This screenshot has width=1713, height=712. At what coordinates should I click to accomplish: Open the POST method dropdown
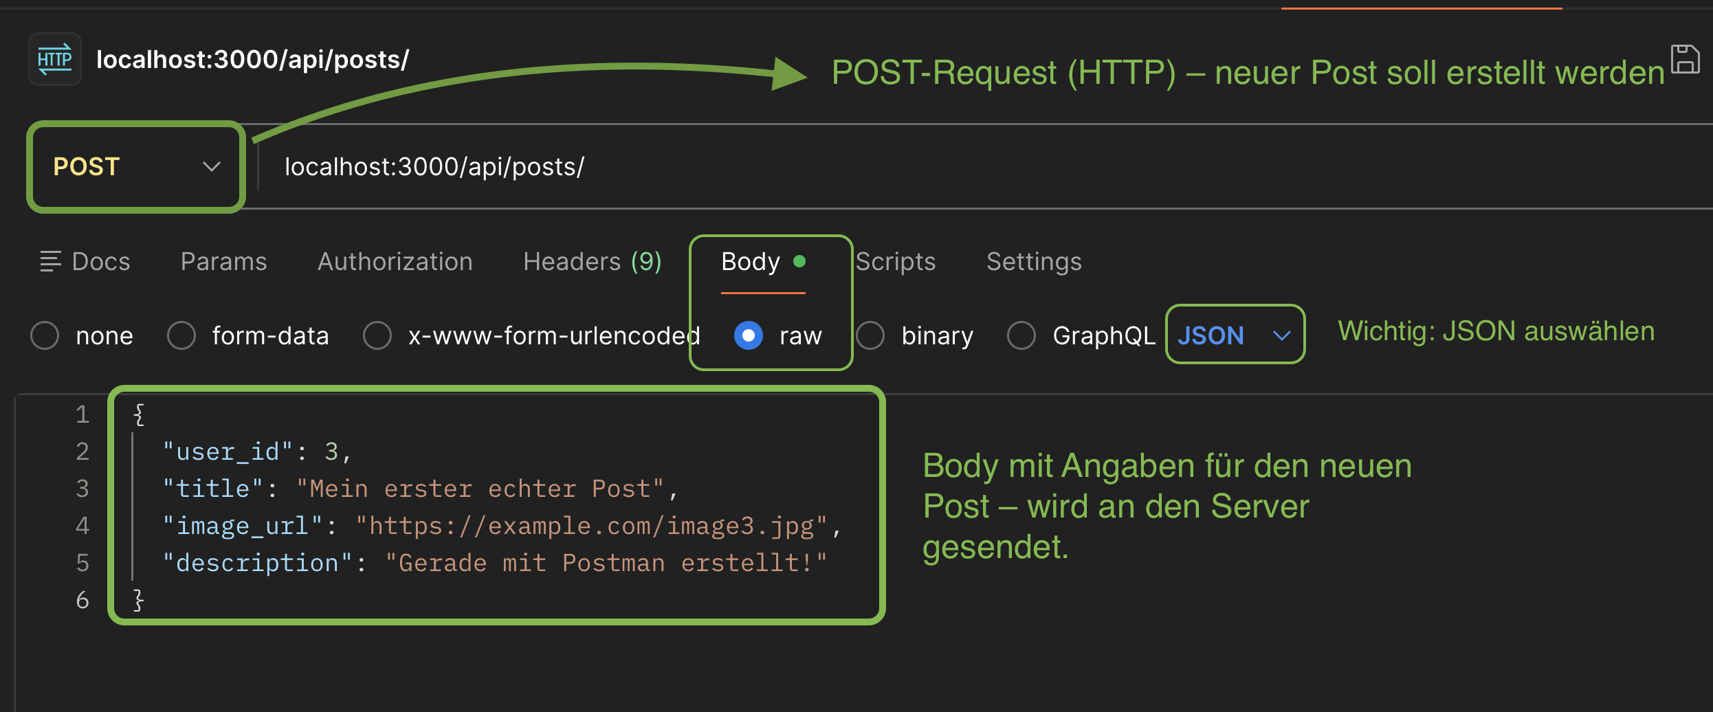(x=136, y=167)
